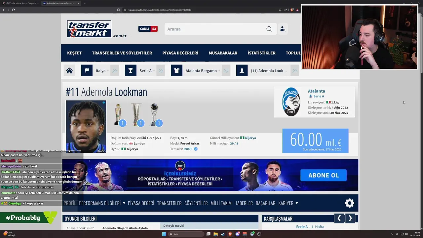Click the third globe trophy icon

click(x=154, y=115)
